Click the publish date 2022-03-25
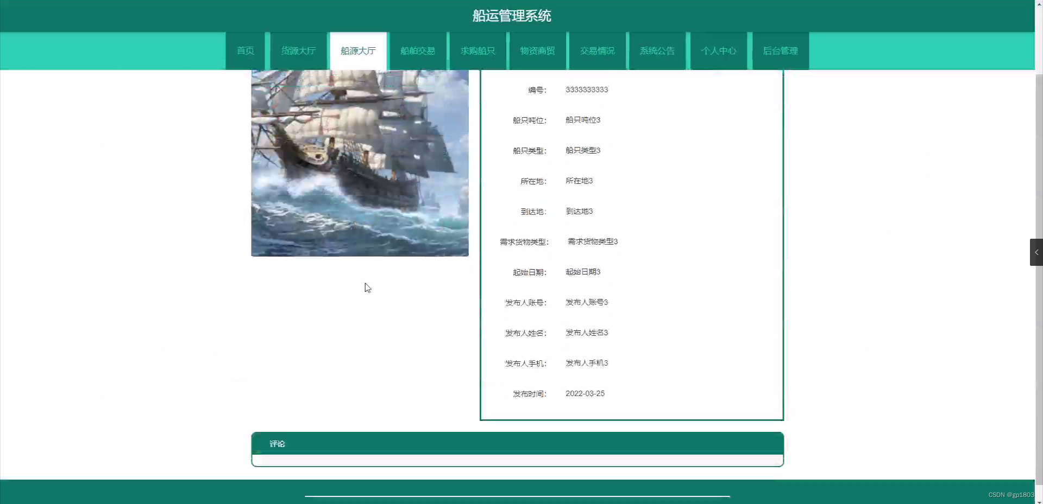This screenshot has height=504, width=1043. coord(585,393)
